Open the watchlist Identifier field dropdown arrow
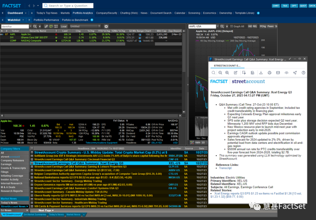316x220 pixels. [x=30, y=26]
